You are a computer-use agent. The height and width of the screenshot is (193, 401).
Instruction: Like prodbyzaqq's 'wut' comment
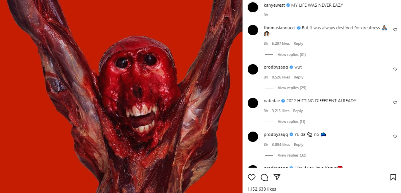point(395,69)
